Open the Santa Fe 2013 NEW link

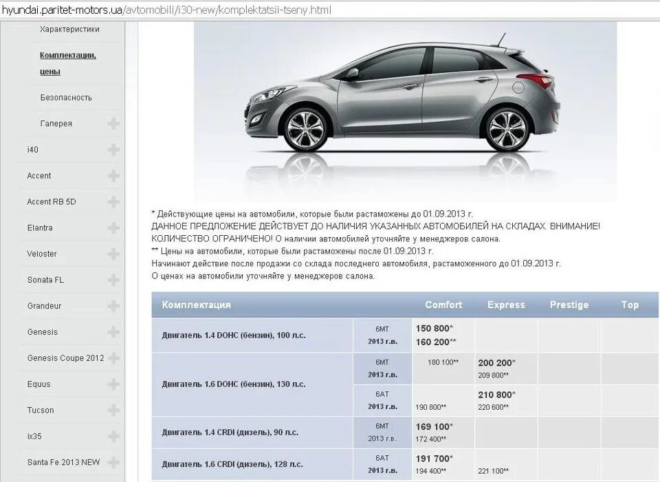63,462
